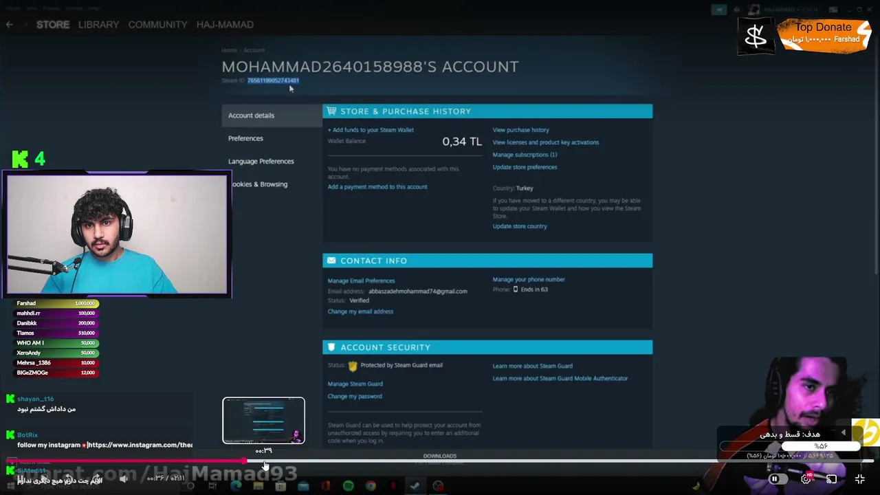Click the Steam icon in the Windows taskbar
880x495 pixels.
pyautogui.click(x=415, y=486)
